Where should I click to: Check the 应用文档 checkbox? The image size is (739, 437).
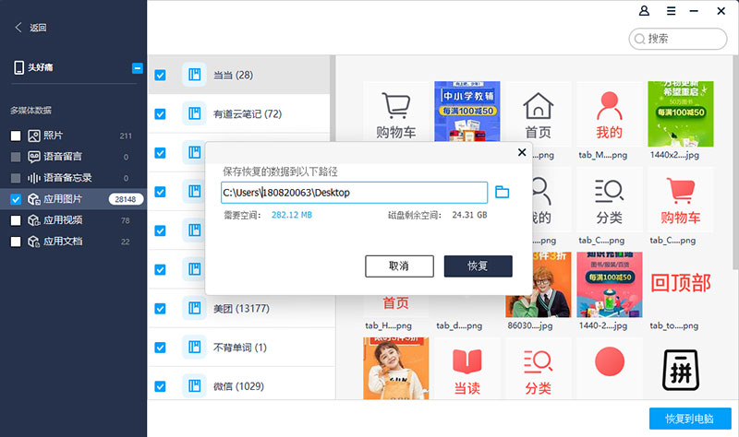click(16, 242)
